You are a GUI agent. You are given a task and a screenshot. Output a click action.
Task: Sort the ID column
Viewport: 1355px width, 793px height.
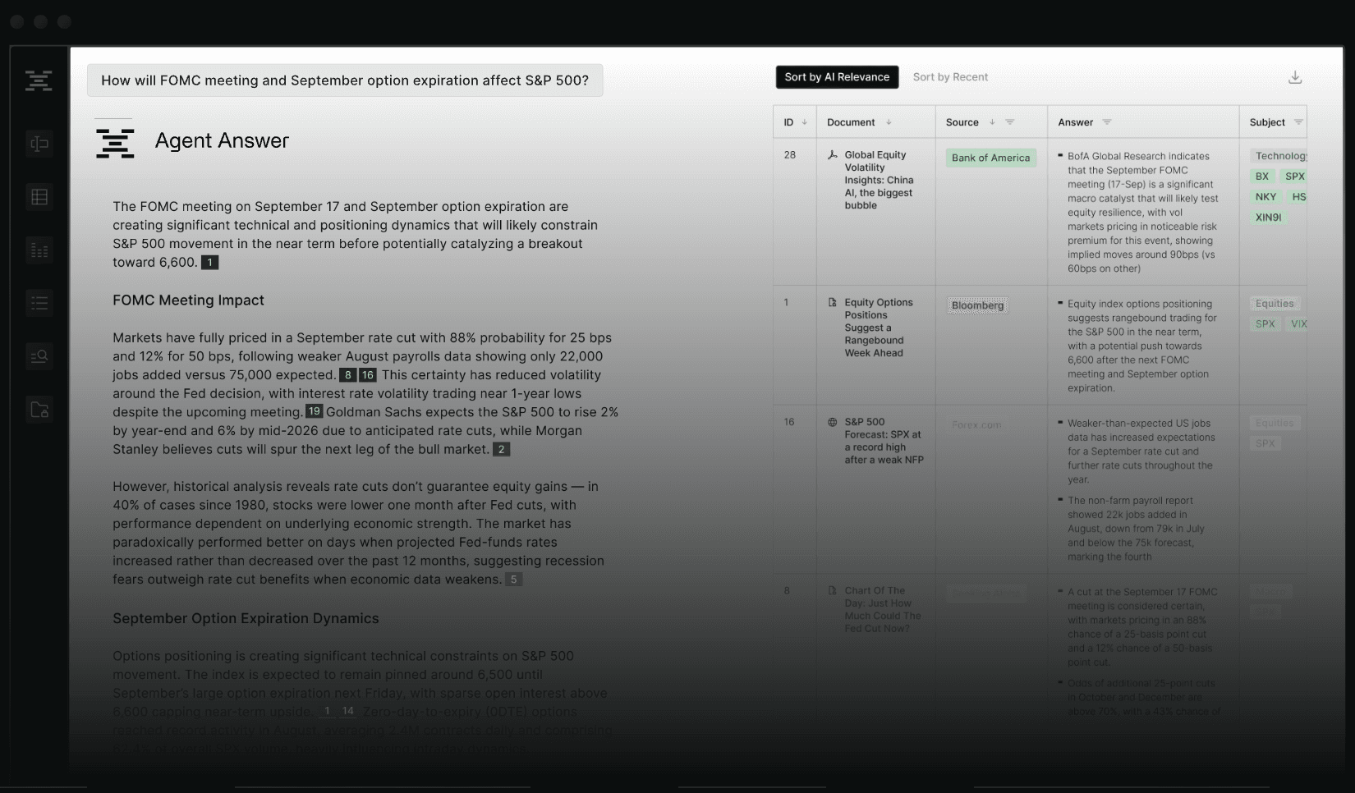(804, 122)
